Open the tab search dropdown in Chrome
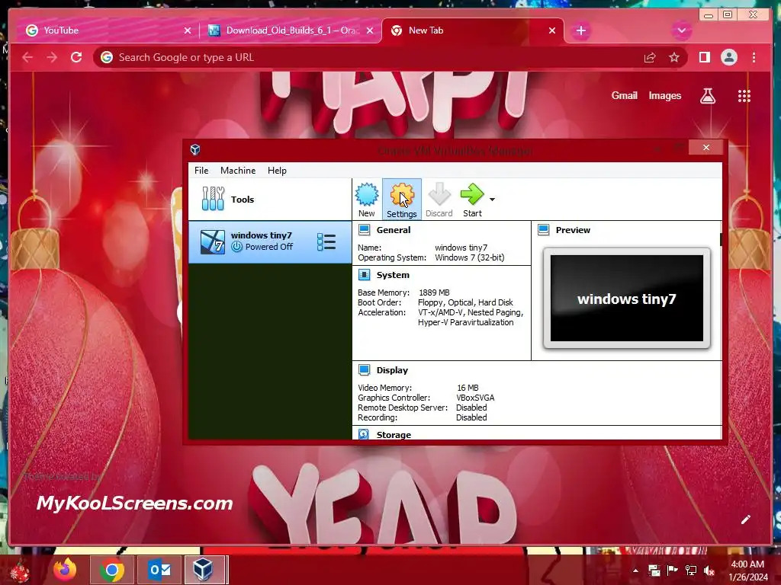Viewport: 781px width, 585px height. 681,30
